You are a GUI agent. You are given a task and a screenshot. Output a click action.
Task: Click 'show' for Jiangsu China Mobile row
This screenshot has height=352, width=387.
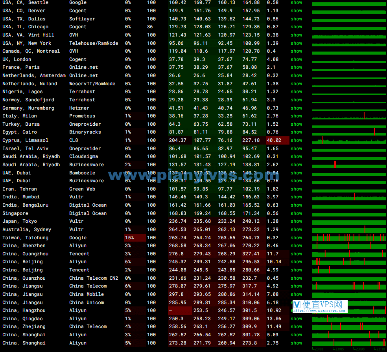point(296,294)
